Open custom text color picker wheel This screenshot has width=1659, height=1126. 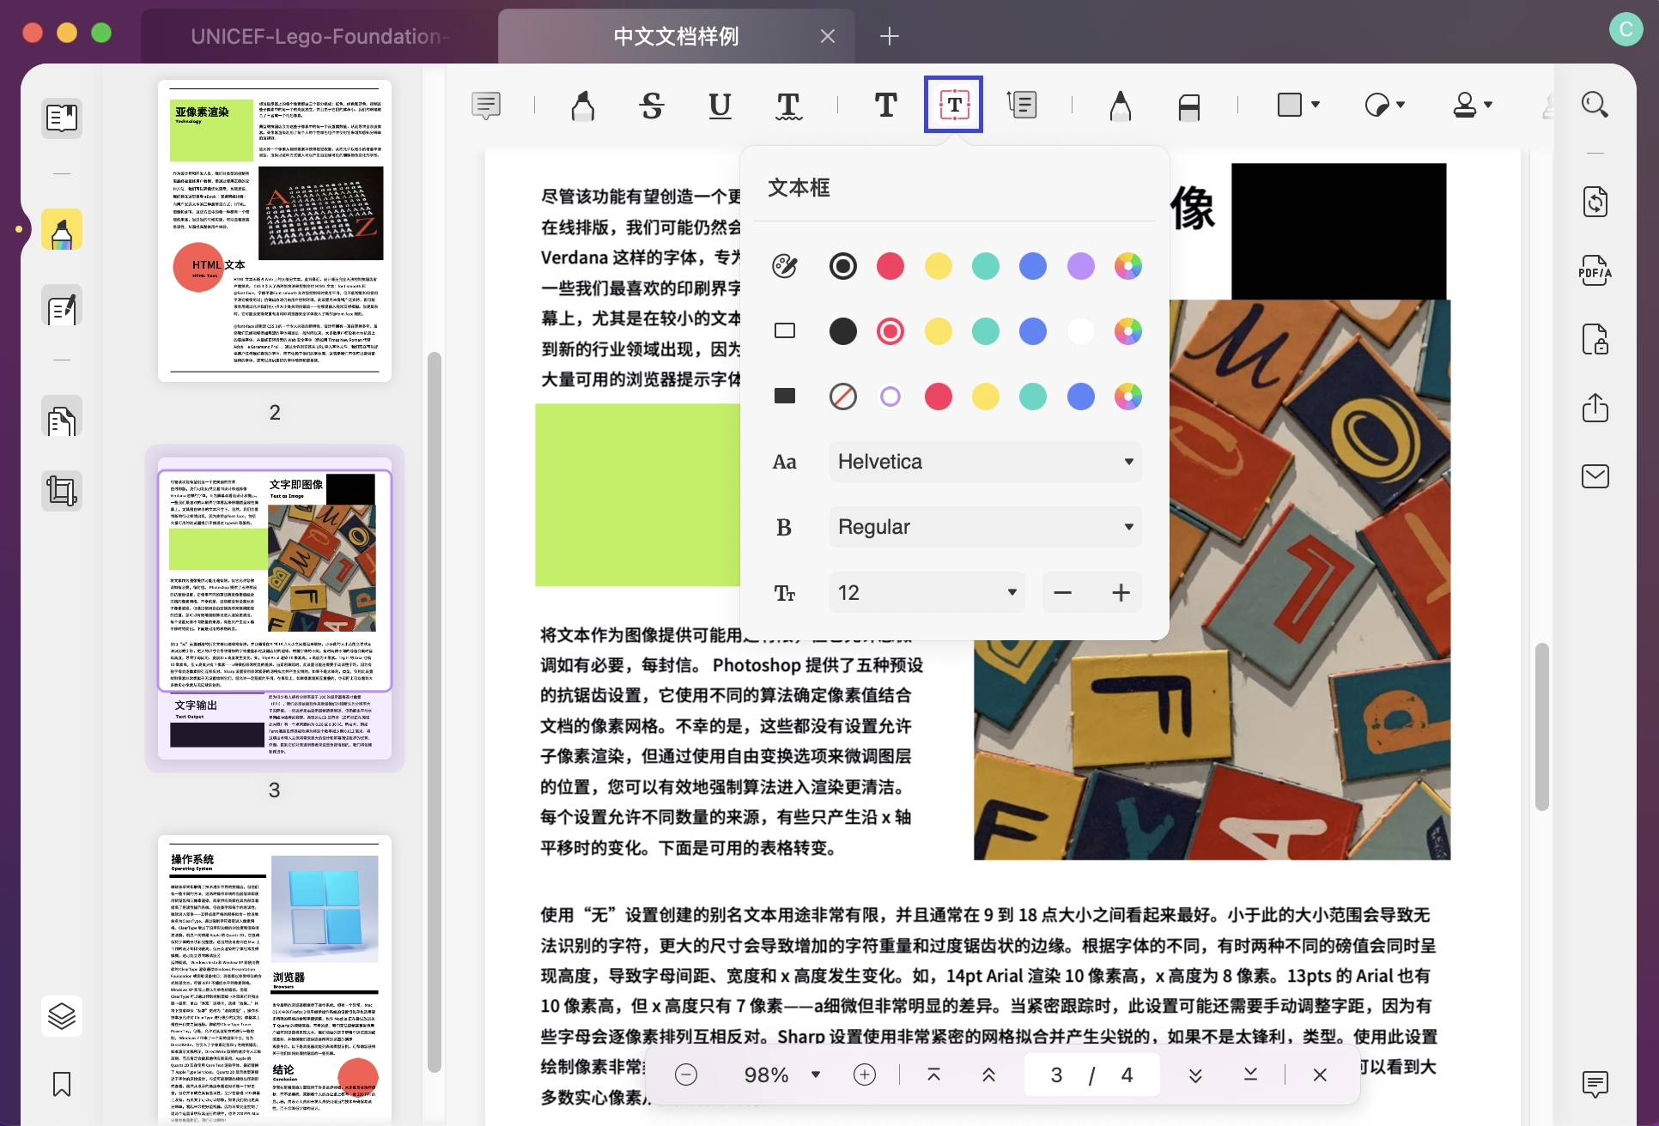(1127, 266)
